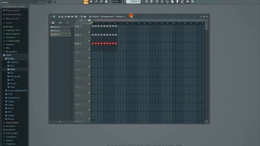
Task: Click the arrow icon beside the orange keyboard button
Action: [x=91, y=2]
